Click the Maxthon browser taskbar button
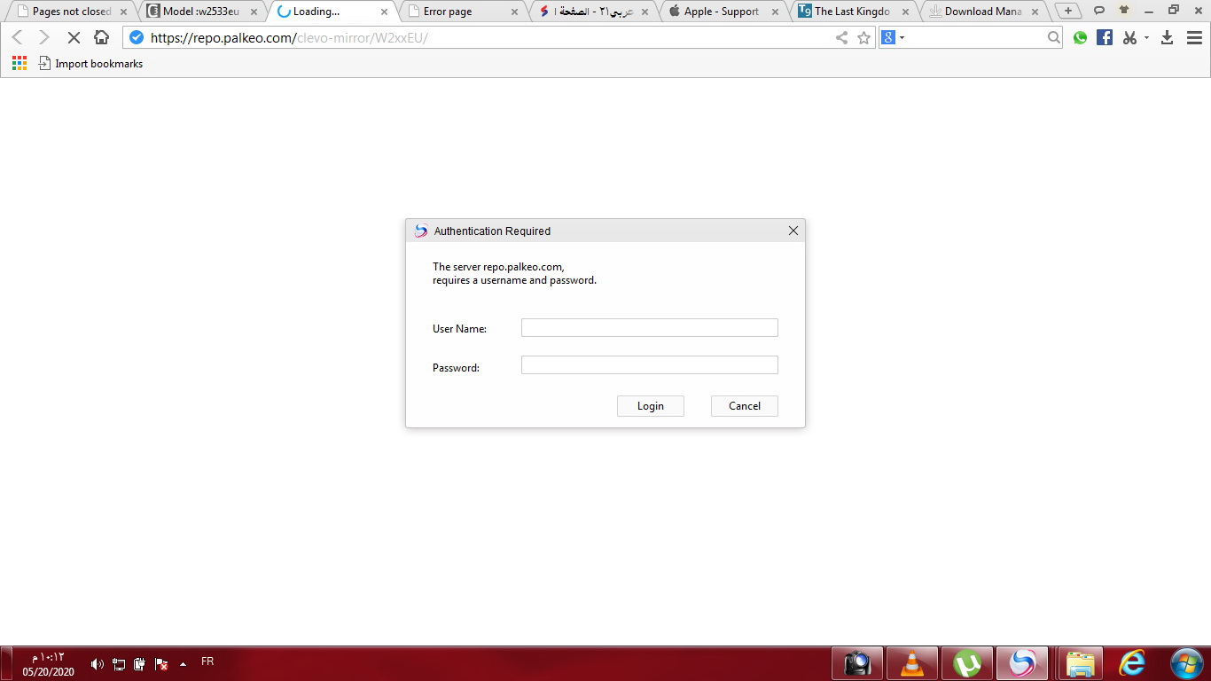This screenshot has height=681, width=1211. pyautogui.click(x=1022, y=663)
